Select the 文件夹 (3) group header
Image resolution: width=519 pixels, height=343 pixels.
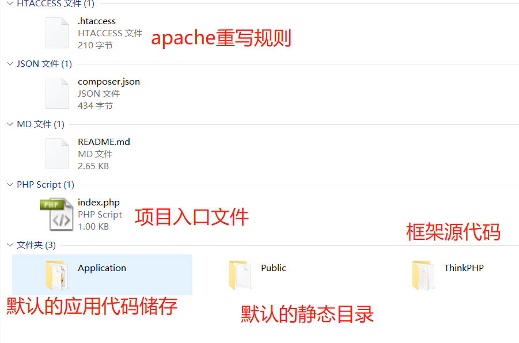pos(36,245)
